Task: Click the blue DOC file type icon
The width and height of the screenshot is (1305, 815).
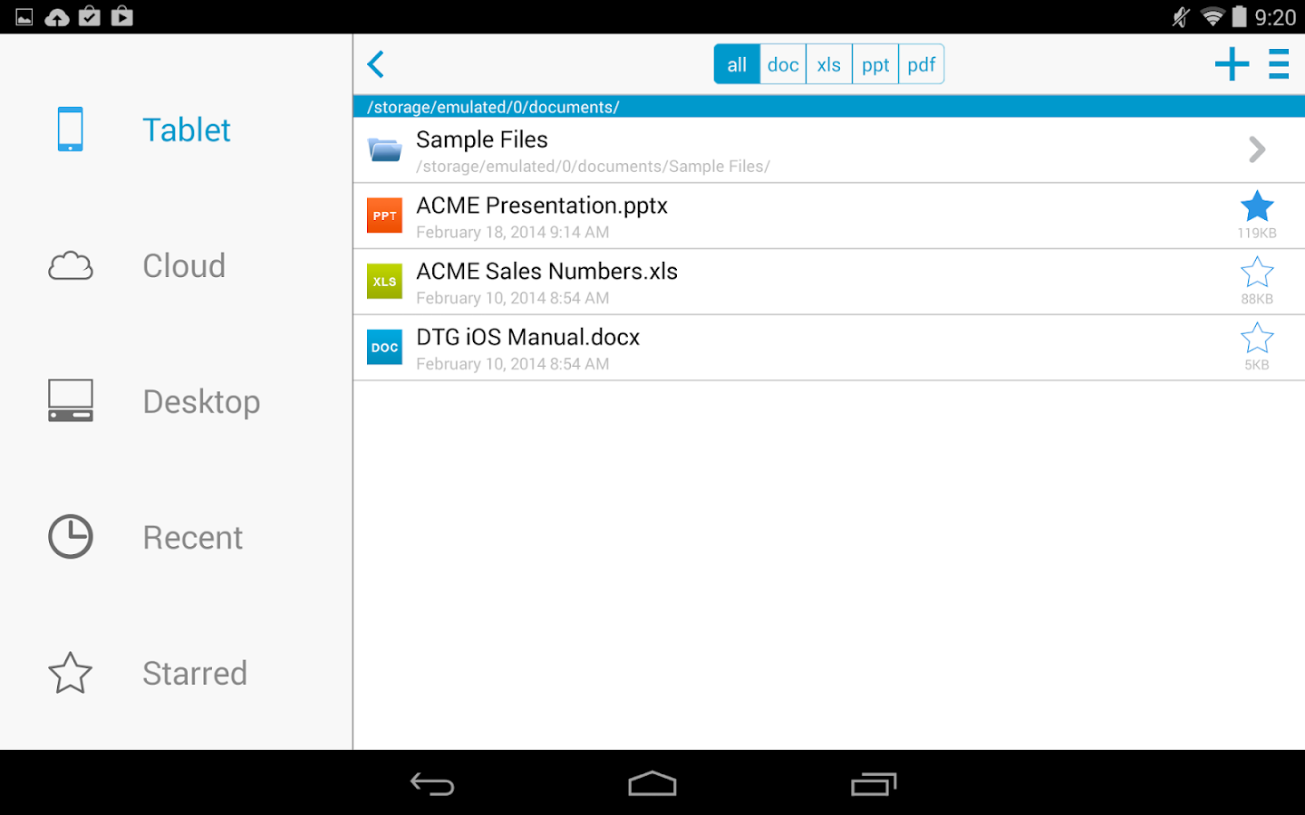Action: click(384, 347)
